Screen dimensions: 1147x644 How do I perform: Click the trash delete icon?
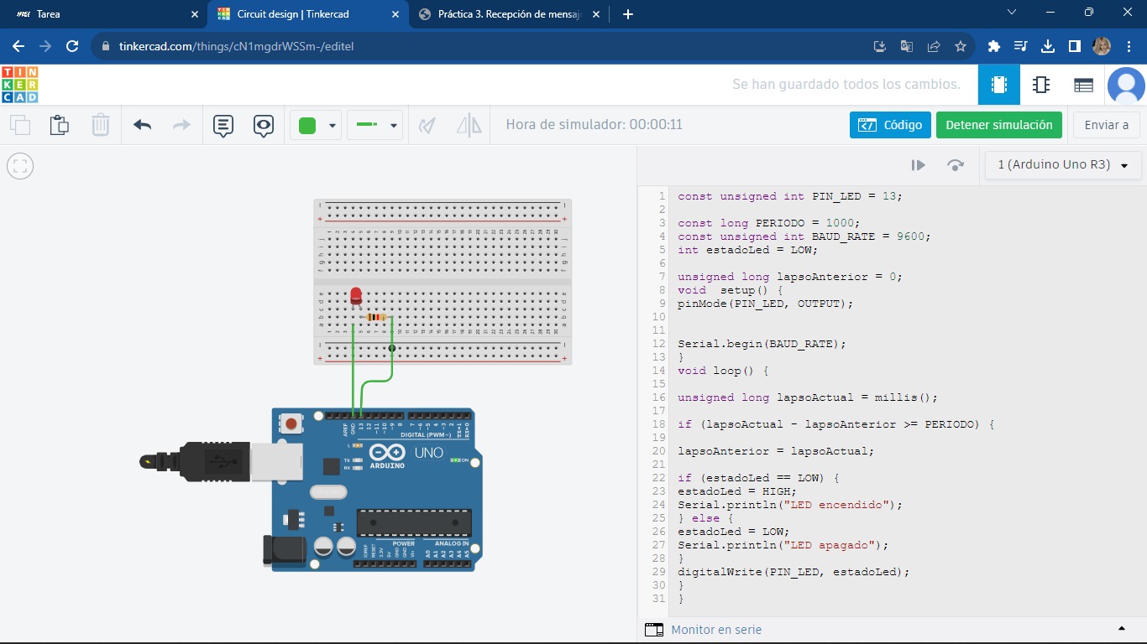[x=101, y=125]
